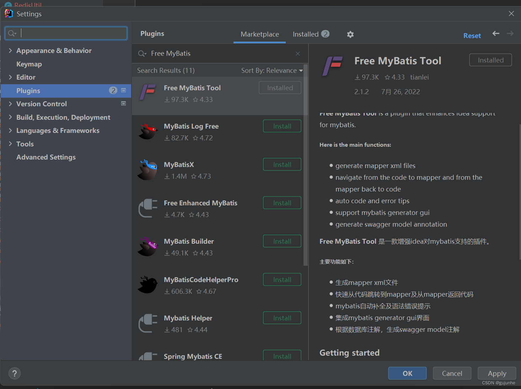Click the Apply button
The height and width of the screenshot is (389, 521).
496,373
